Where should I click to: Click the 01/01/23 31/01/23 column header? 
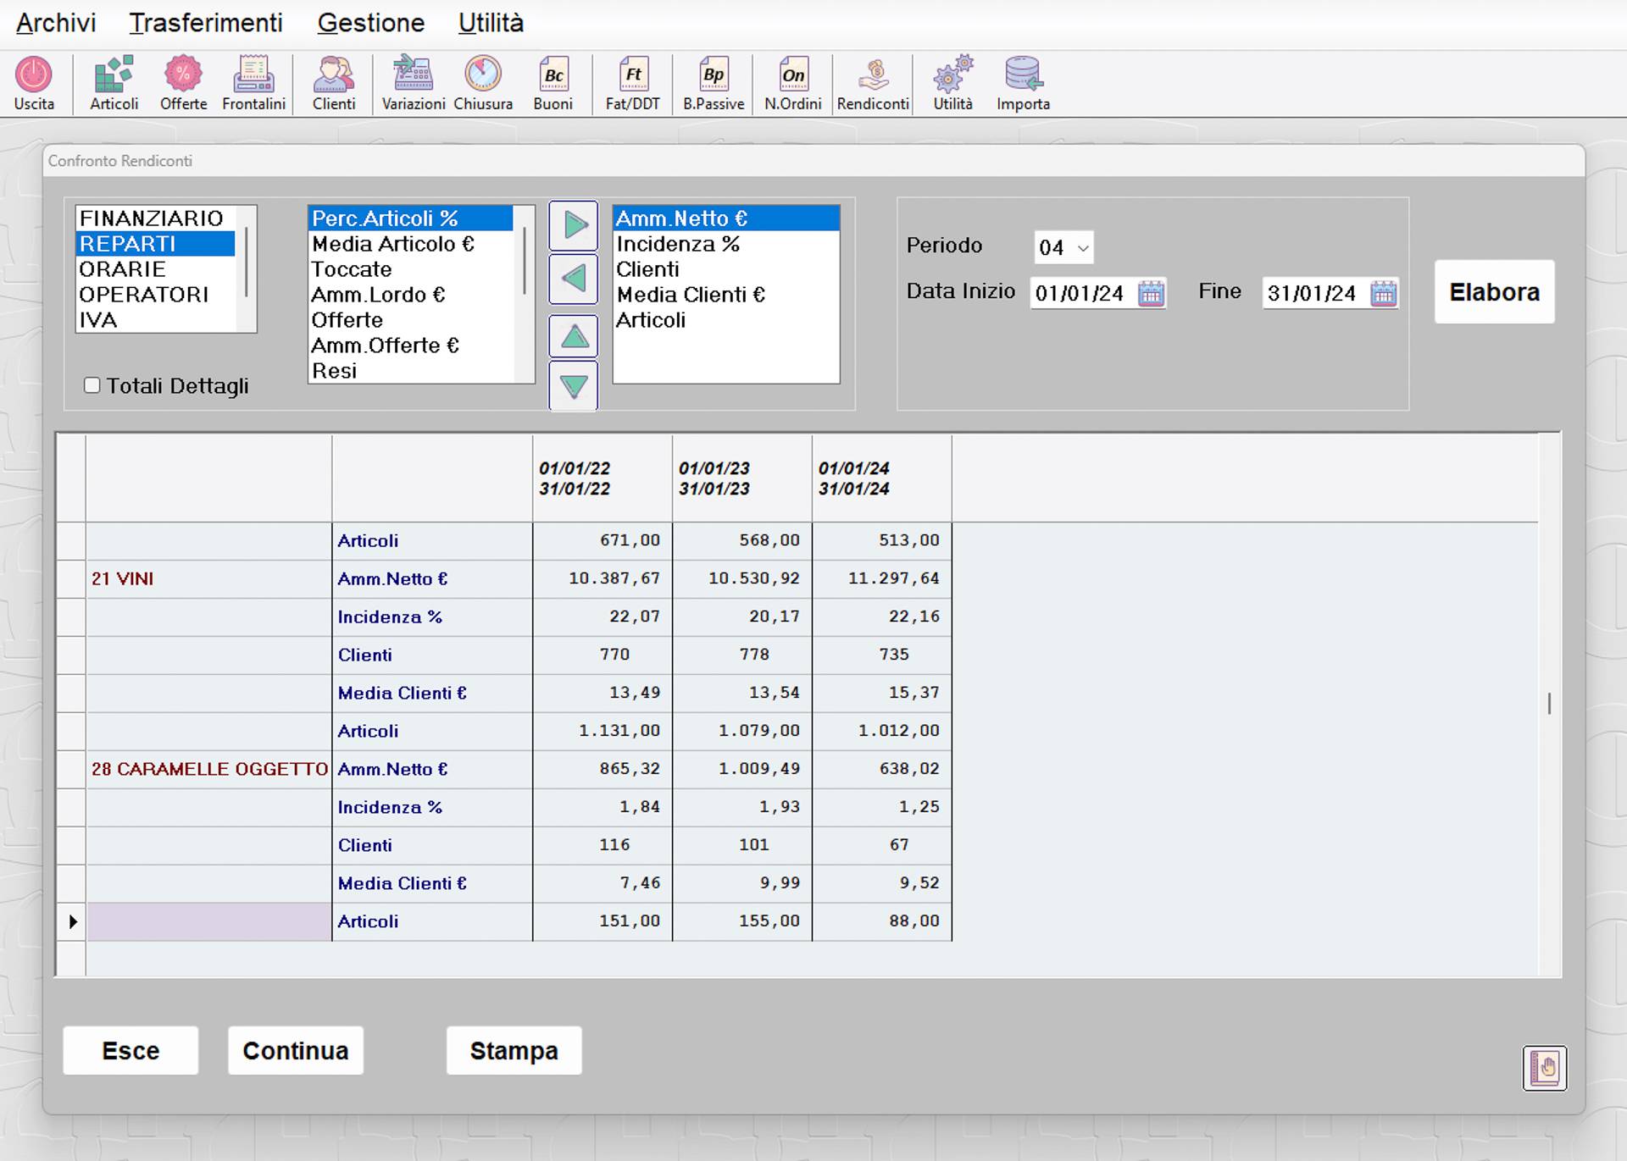click(x=742, y=478)
